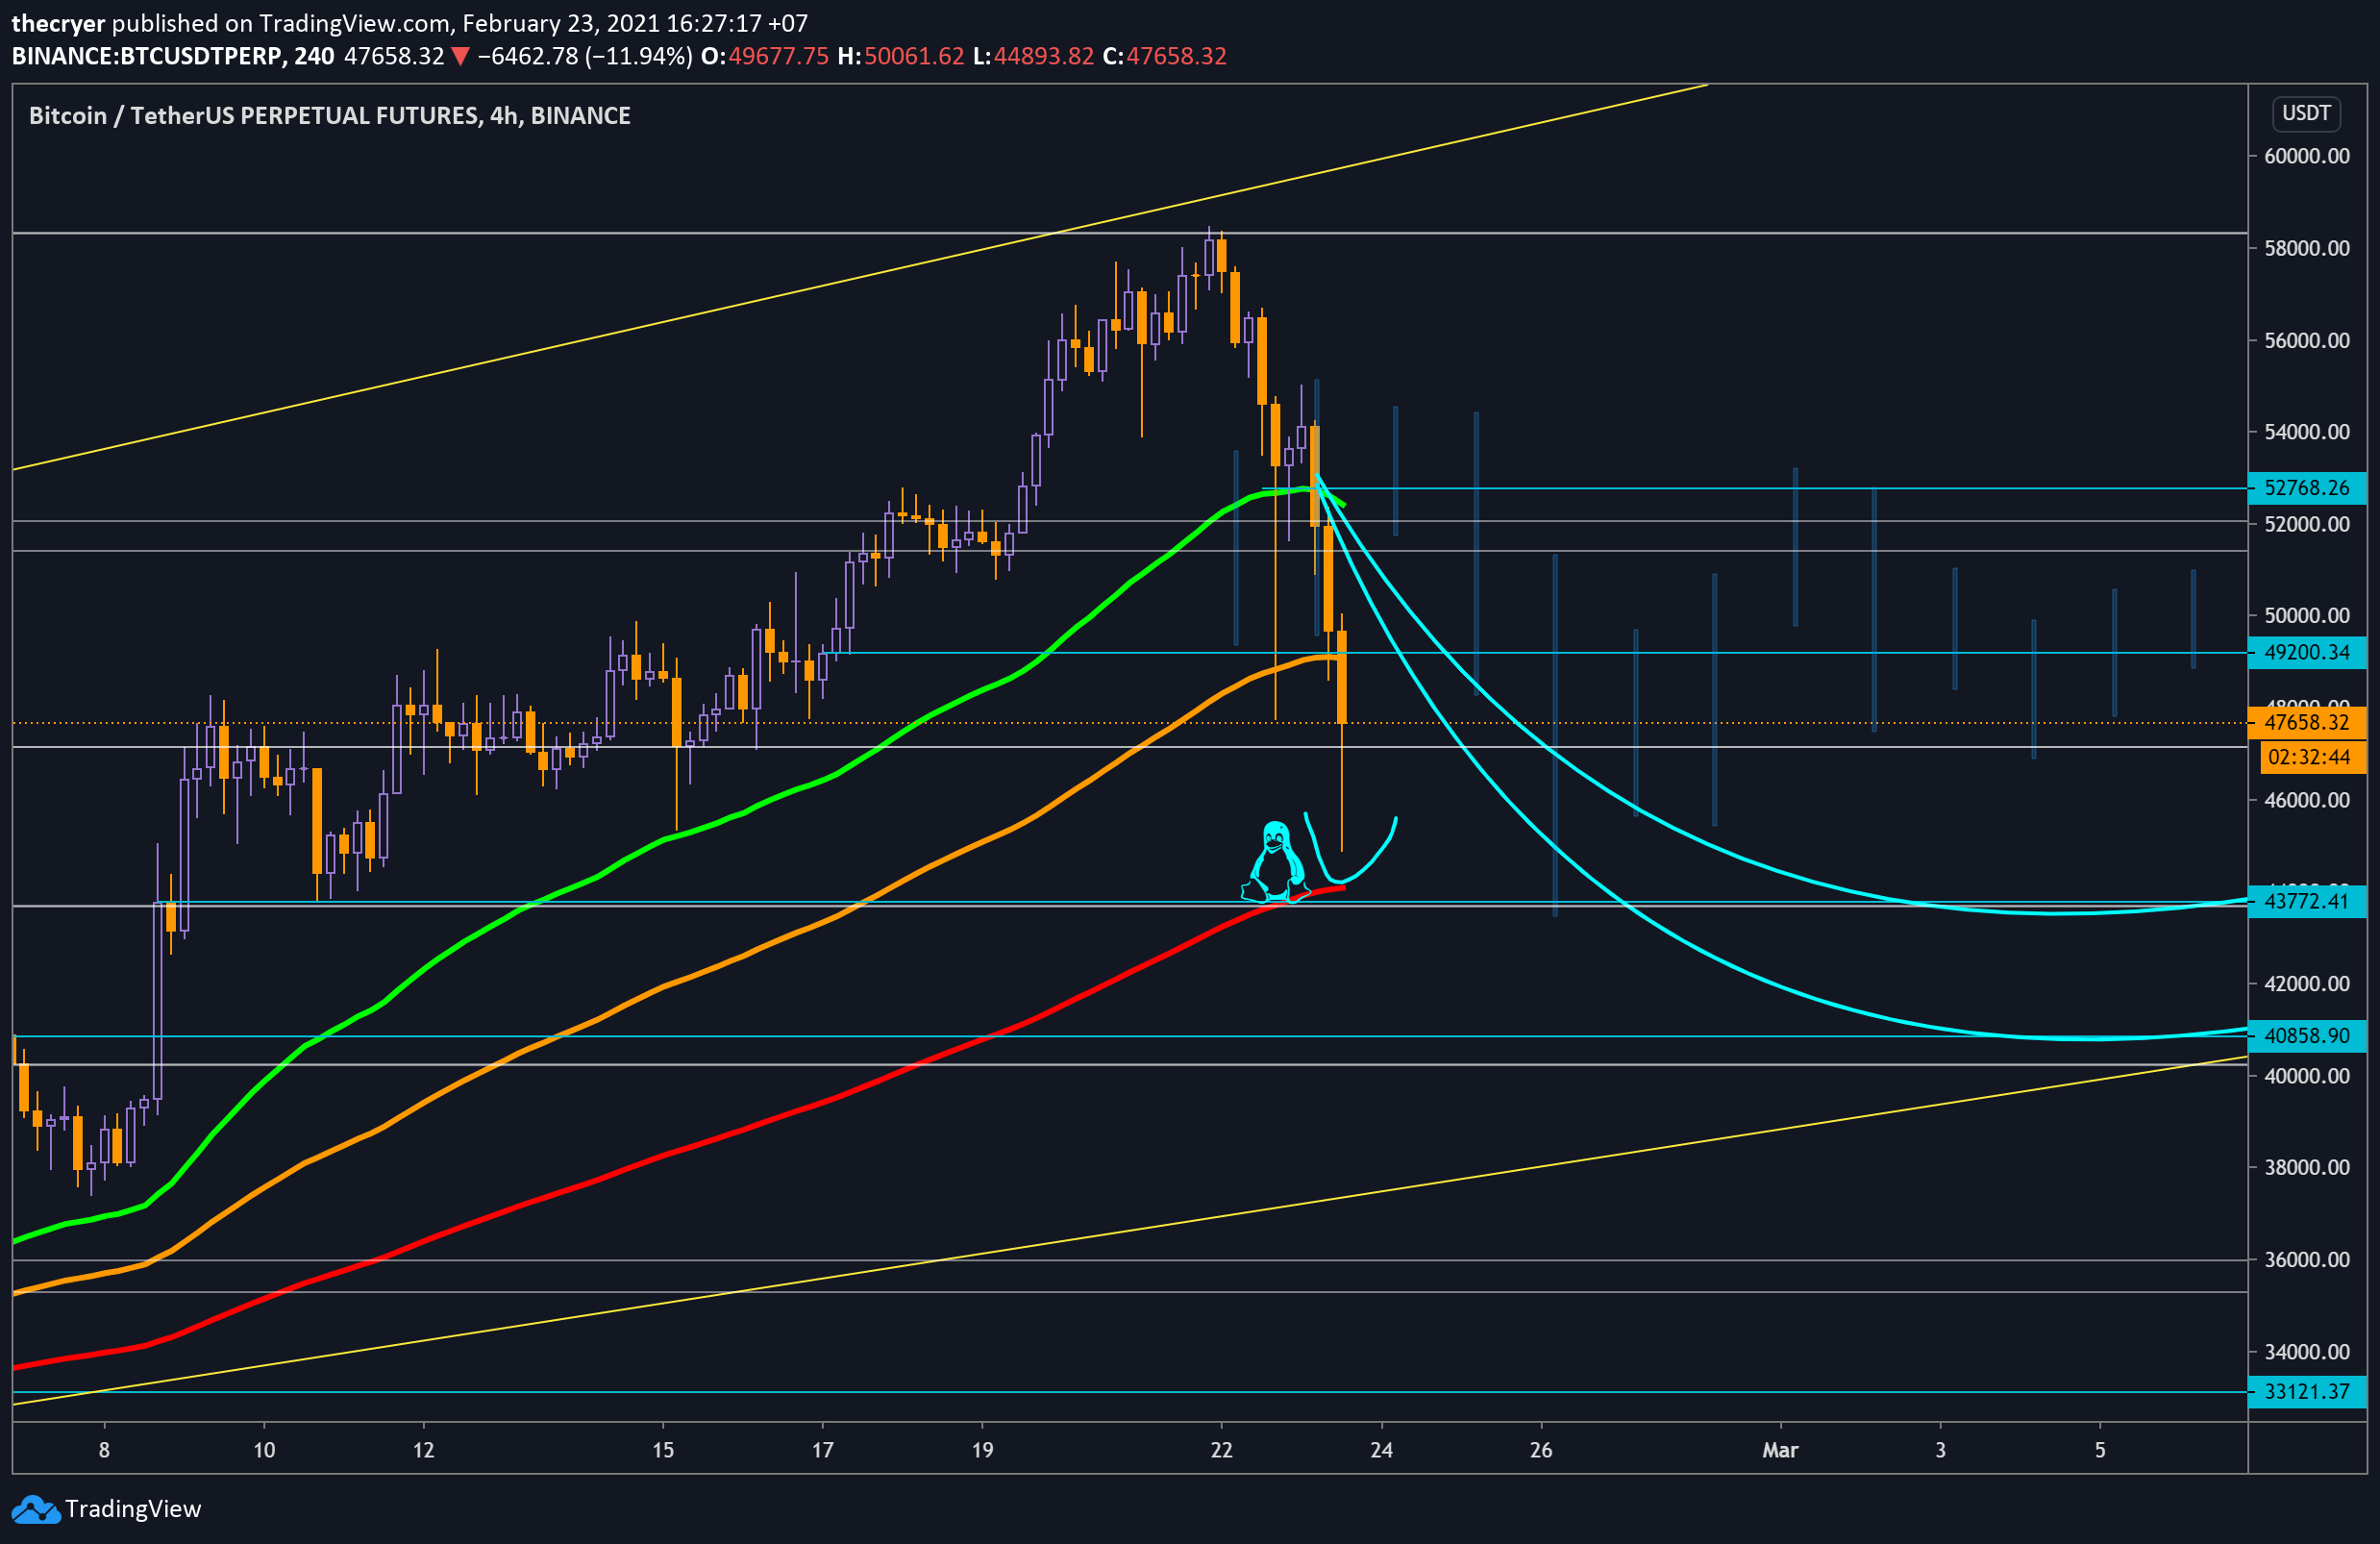Click the open value O:49677.75
The image size is (2380, 1544).
765,56
